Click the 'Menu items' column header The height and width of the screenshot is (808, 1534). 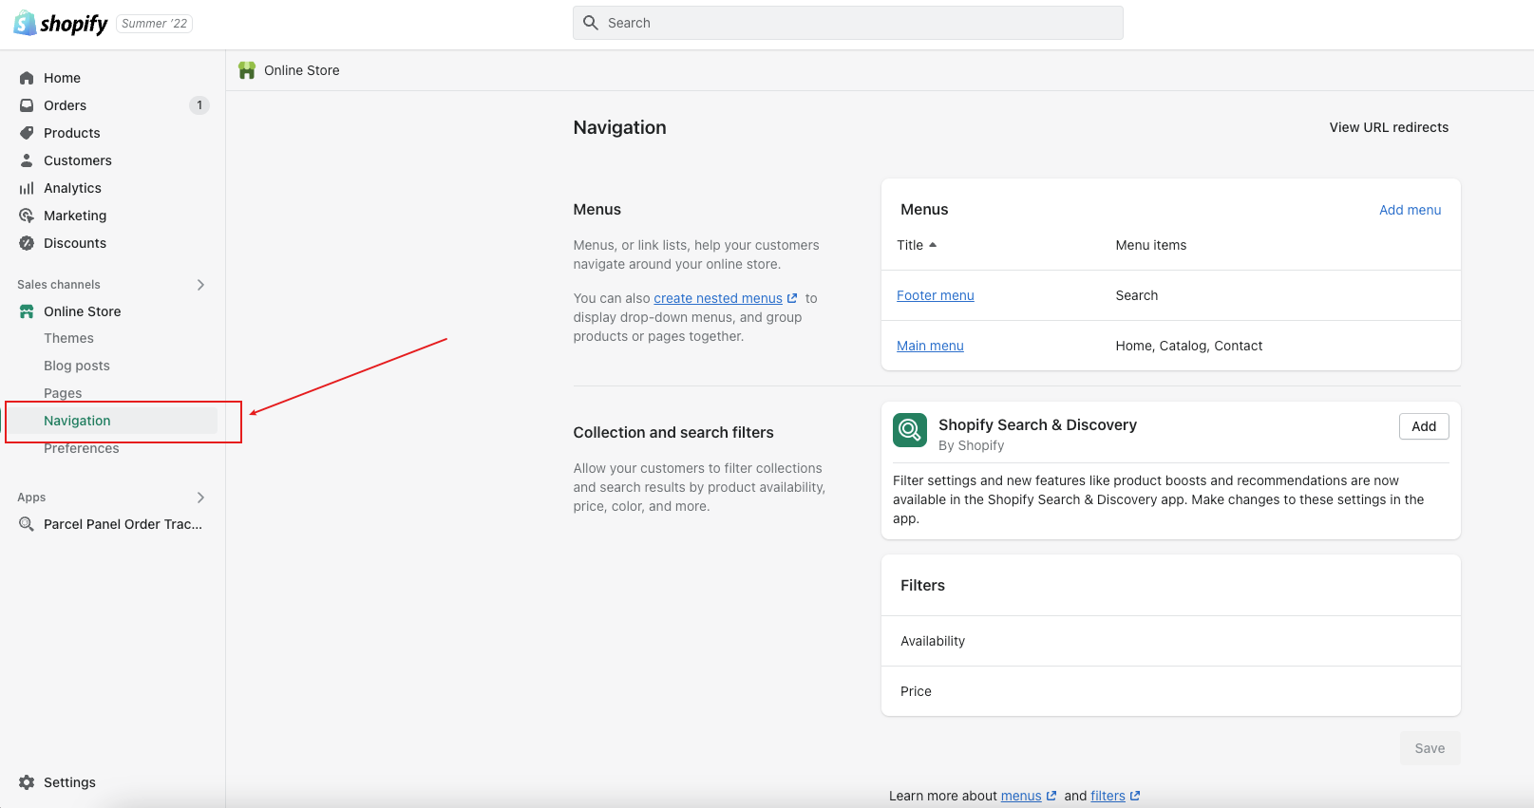pos(1151,245)
